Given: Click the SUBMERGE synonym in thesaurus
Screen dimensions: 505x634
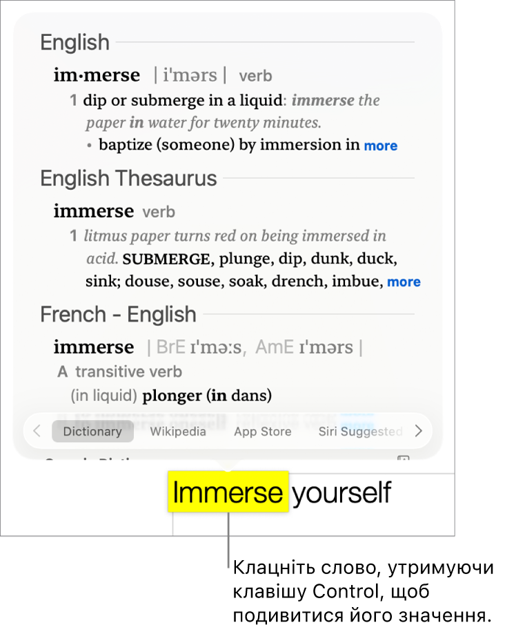Looking at the screenshot, I should pyautogui.click(x=166, y=260).
